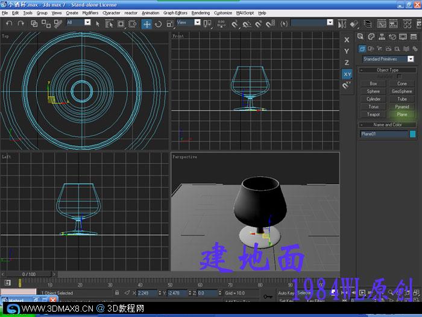Click the Plane primitive button
The height and width of the screenshot is (317, 422).
[x=402, y=115]
